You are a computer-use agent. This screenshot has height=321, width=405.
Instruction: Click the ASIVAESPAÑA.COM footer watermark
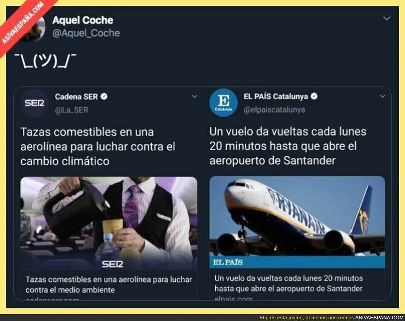[x=379, y=318]
